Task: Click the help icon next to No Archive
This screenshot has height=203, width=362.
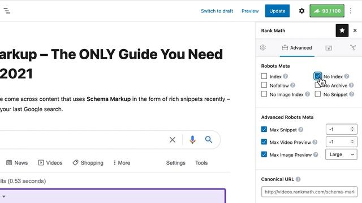Action: [x=351, y=85]
